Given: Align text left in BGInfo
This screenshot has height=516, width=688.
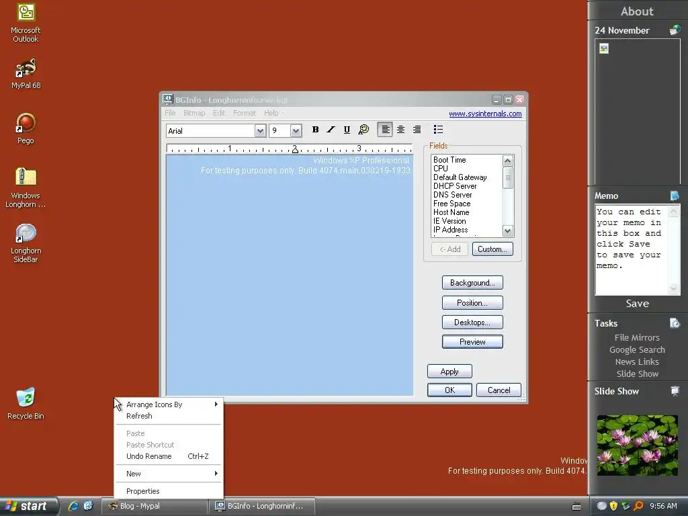Looking at the screenshot, I should pyautogui.click(x=385, y=130).
